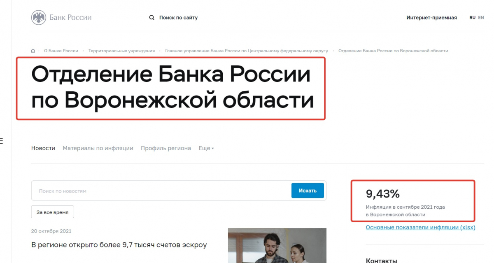Image resolution: width=494 pixels, height=263 pixels.
Task: Click the date 20 октября 2021
Action: [x=51, y=231]
